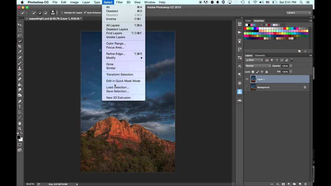Image resolution: width=331 pixels, height=186 pixels.
Task: Select the Hand tool
Action: [20, 123]
